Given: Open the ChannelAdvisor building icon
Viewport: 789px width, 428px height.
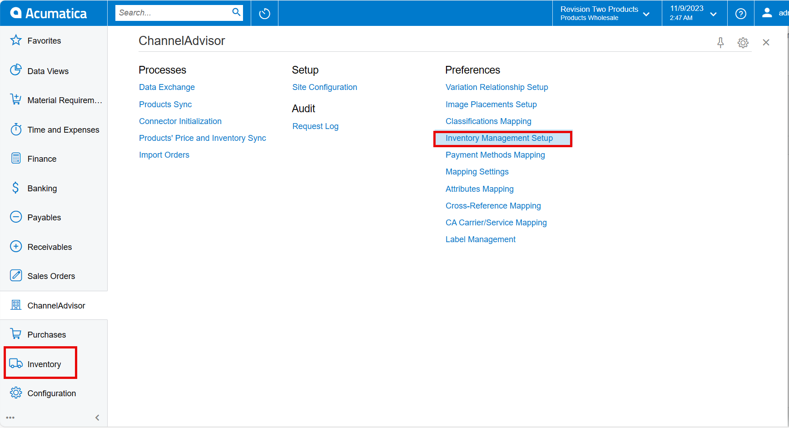Looking at the screenshot, I should click(x=16, y=305).
